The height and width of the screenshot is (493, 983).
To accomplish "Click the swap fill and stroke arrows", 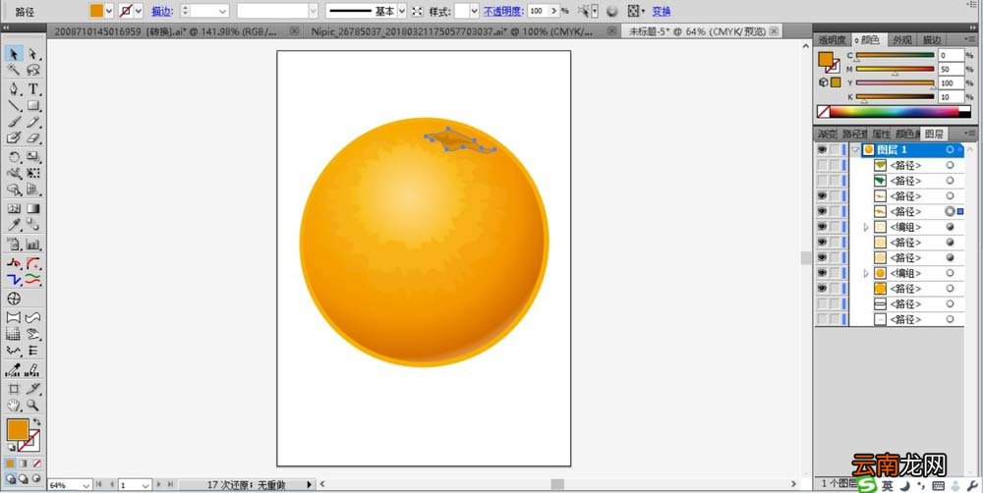I will pyautogui.click(x=37, y=422).
